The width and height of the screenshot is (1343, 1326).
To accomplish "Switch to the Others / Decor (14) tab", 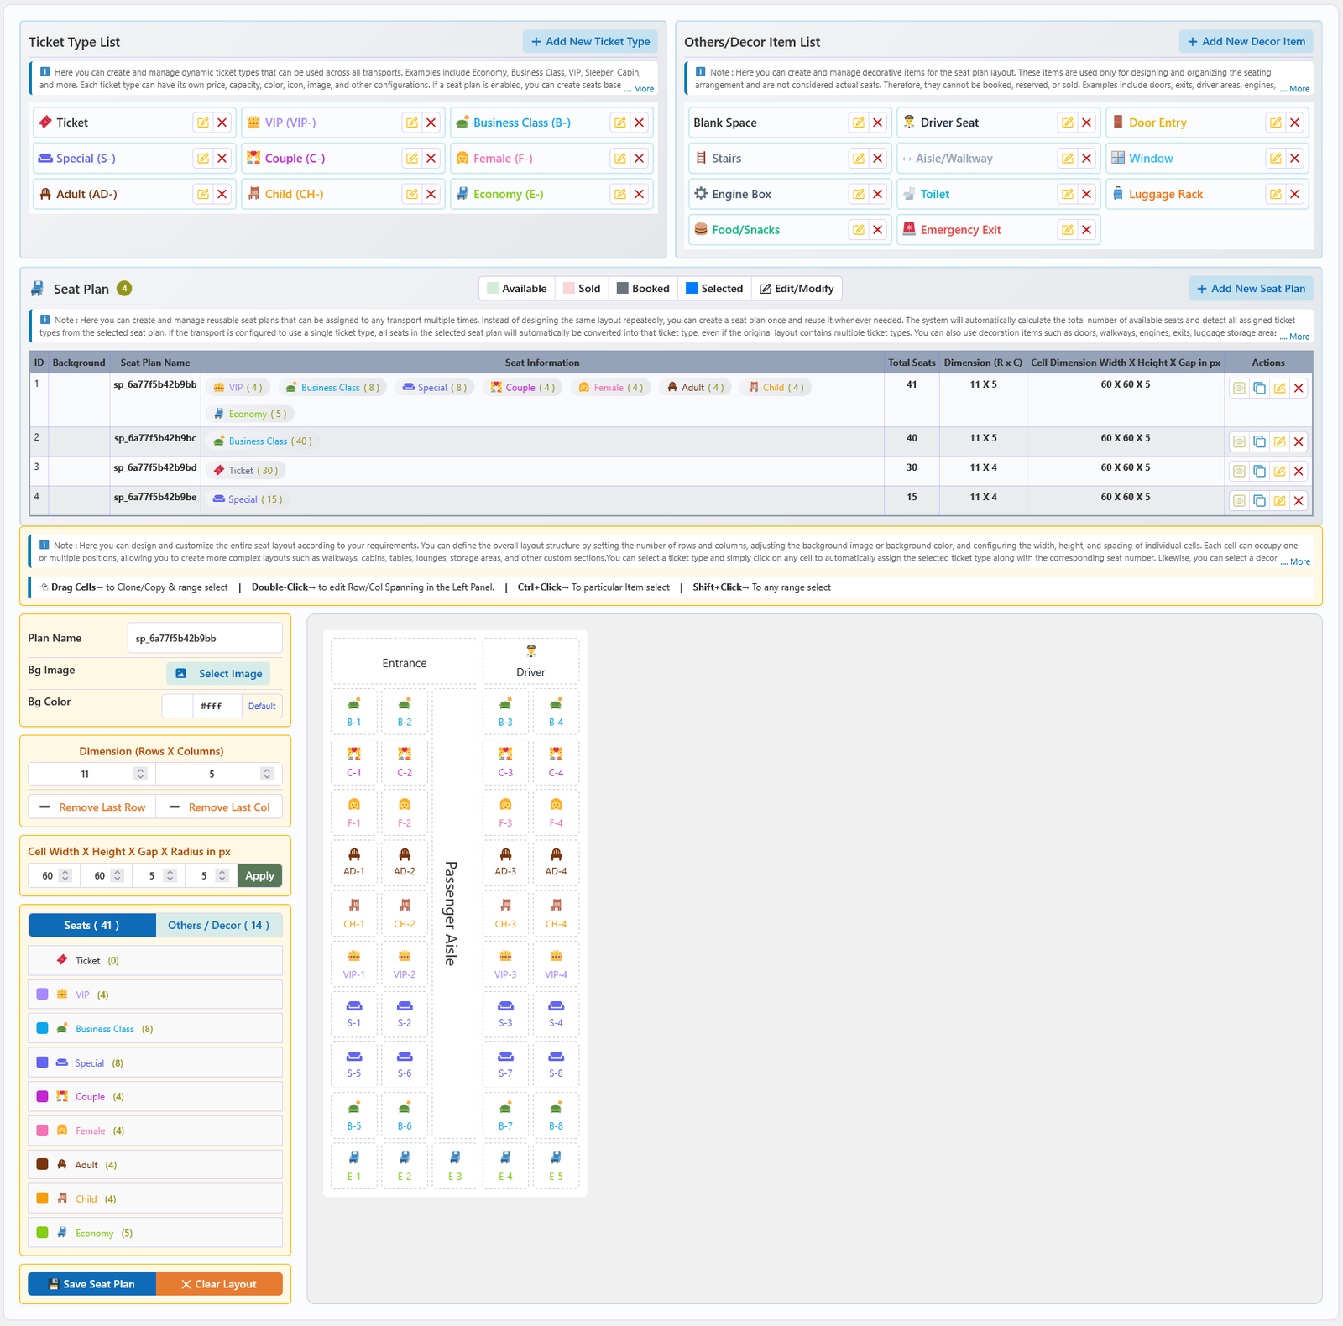I will click(x=219, y=925).
